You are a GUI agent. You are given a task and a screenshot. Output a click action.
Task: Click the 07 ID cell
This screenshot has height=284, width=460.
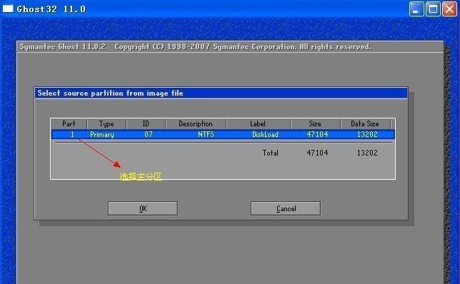point(149,135)
